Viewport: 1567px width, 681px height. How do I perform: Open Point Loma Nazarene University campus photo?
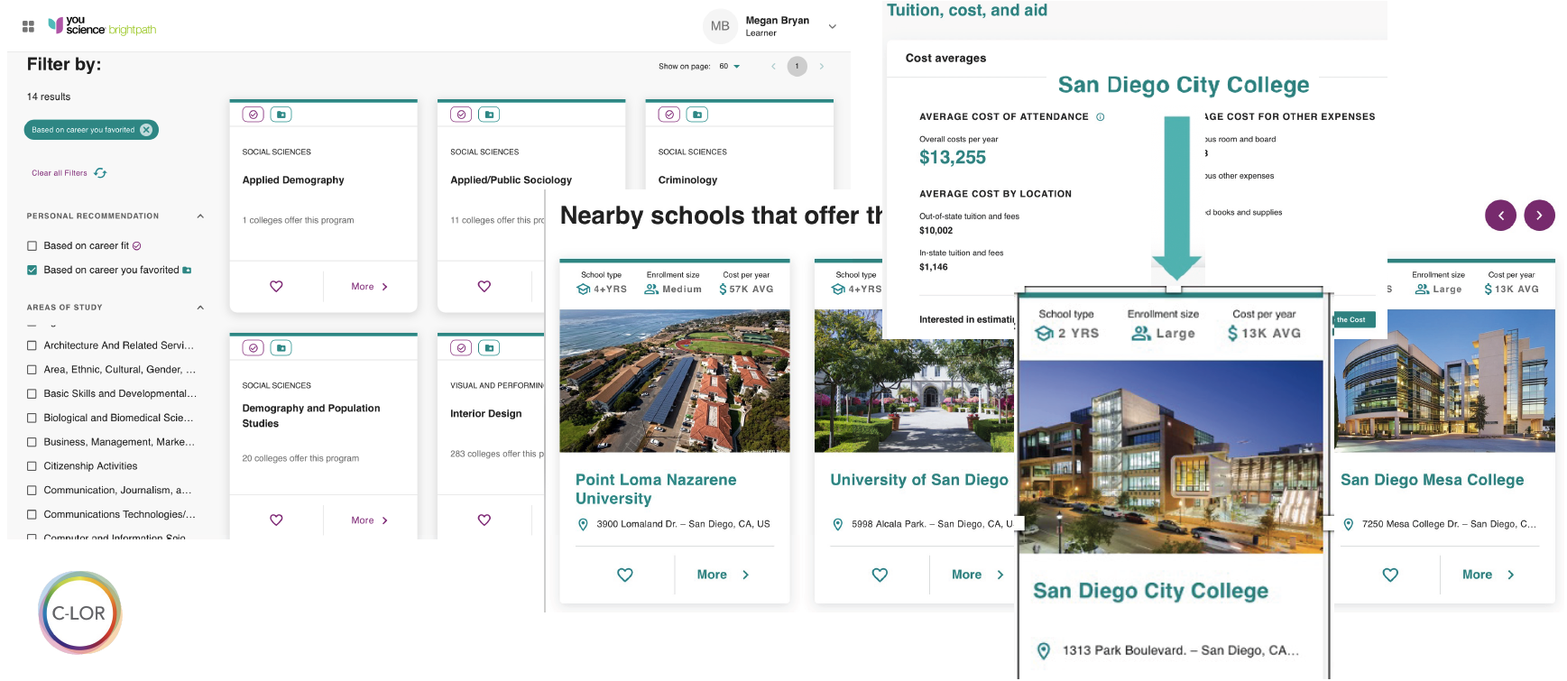point(674,381)
